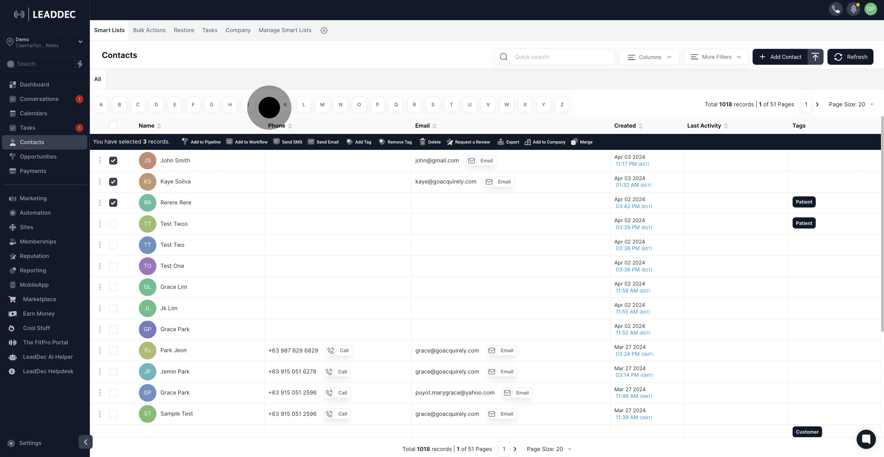Click the sidebar Search field

coord(45,64)
